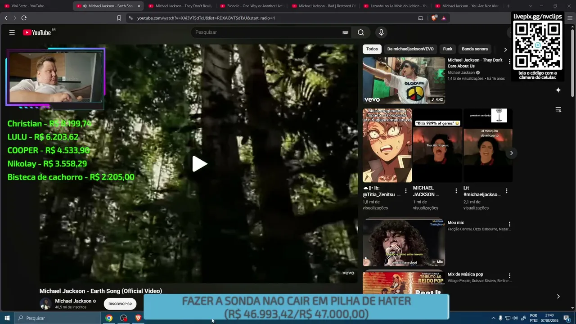
Task: Open Brave Shields lion icon
Action: pos(434,18)
